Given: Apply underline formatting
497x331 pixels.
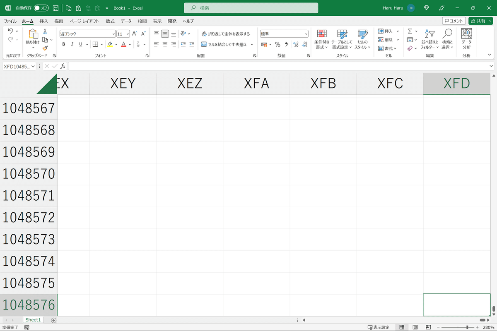Looking at the screenshot, I should point(80,44).
